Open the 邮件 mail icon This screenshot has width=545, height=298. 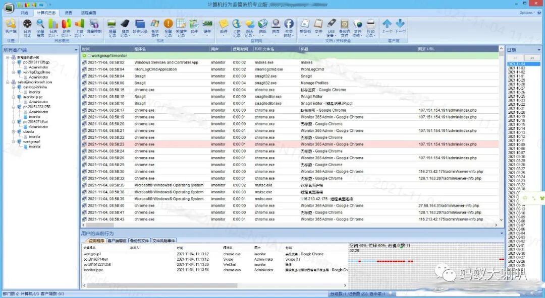224,26
